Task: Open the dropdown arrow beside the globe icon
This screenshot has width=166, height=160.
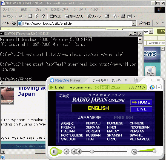Action: tap(159, 87)
